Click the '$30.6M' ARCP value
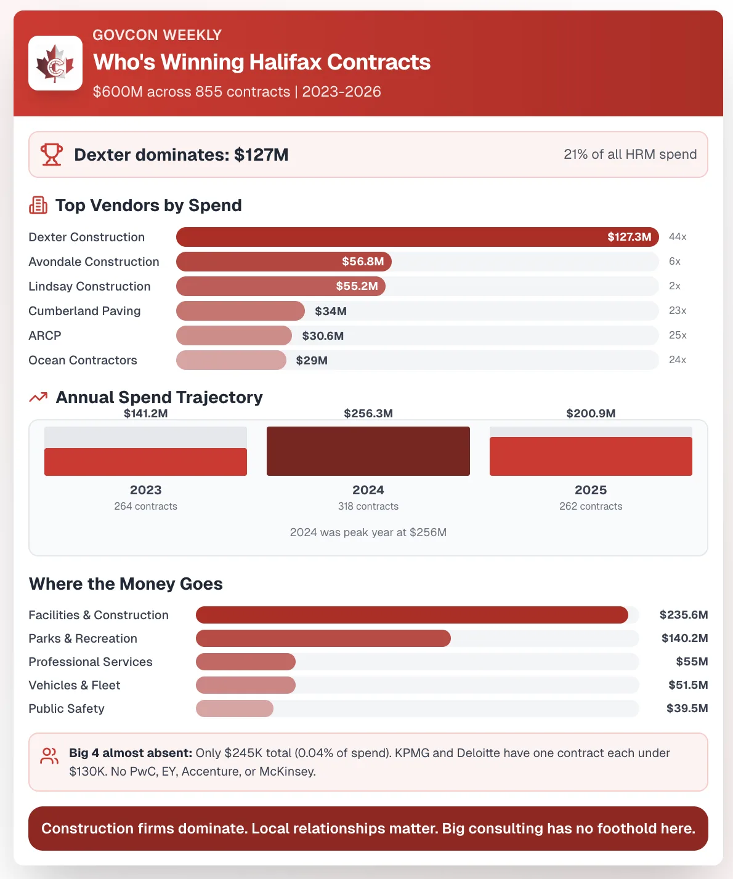 323,336
